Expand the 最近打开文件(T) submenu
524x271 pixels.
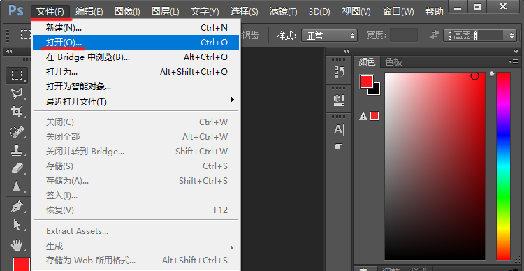(233, 100)
